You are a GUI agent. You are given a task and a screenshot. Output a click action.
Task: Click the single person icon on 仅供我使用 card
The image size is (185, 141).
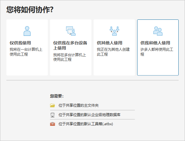coord(27,31)
